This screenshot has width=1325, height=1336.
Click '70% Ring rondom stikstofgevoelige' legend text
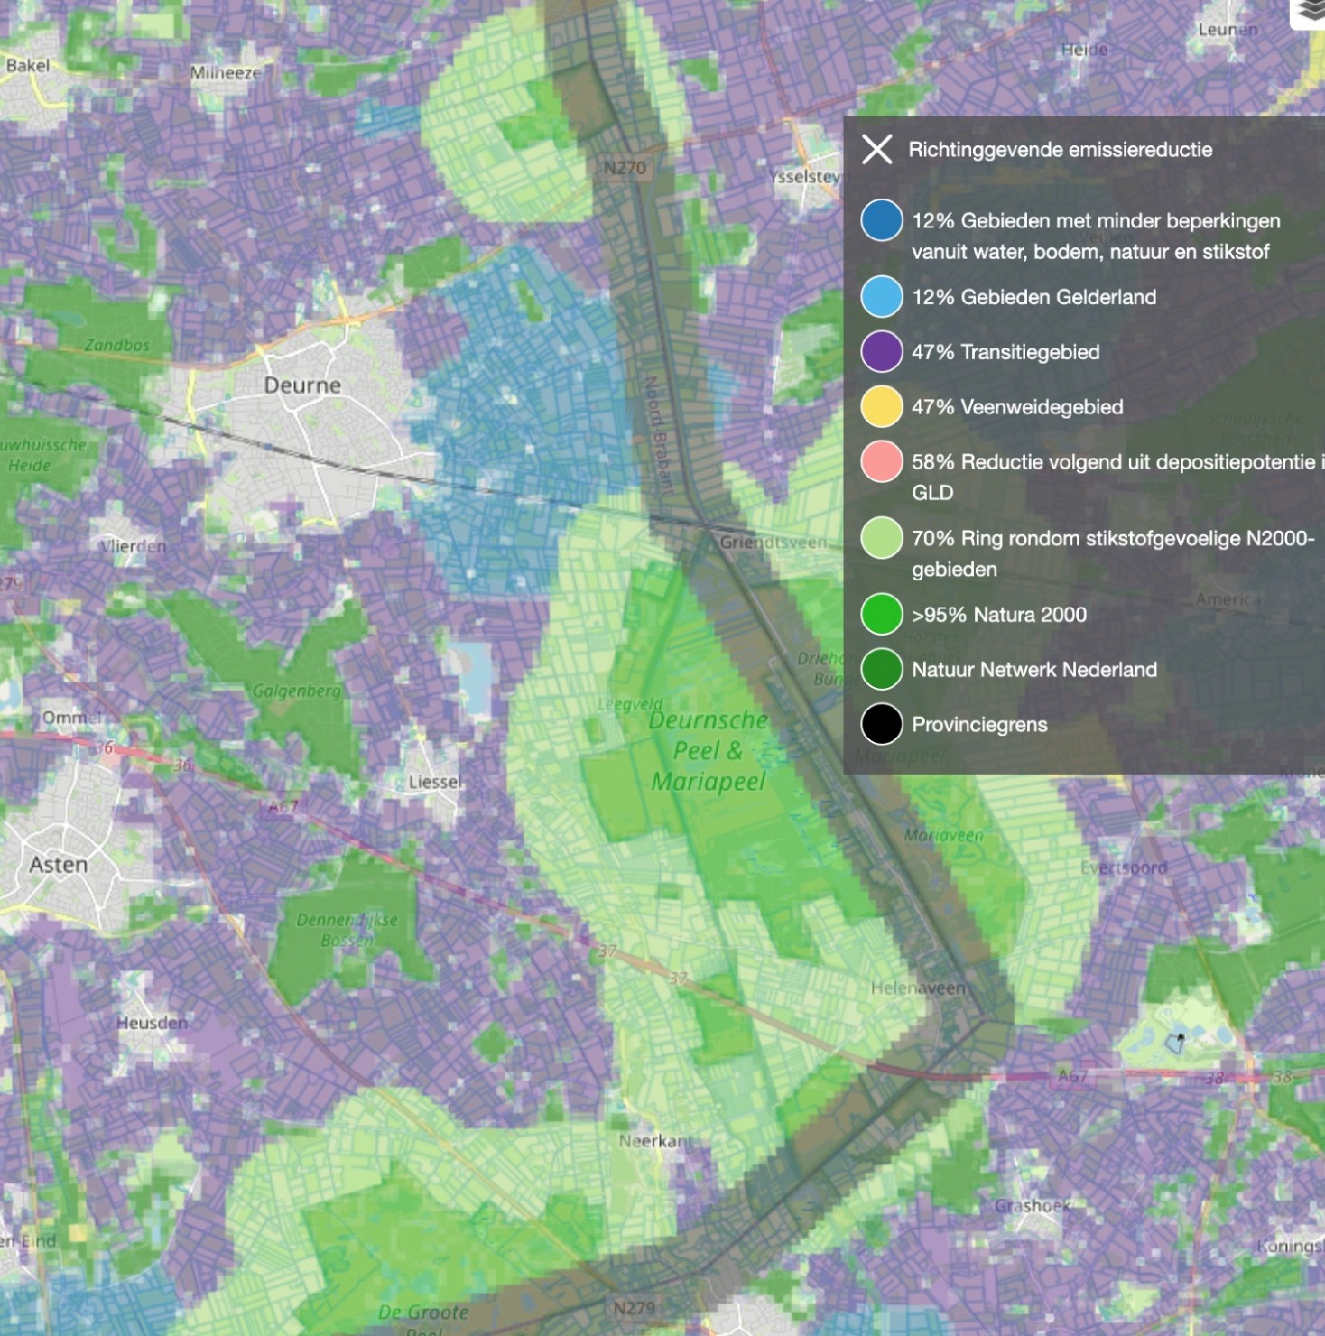1112,539
